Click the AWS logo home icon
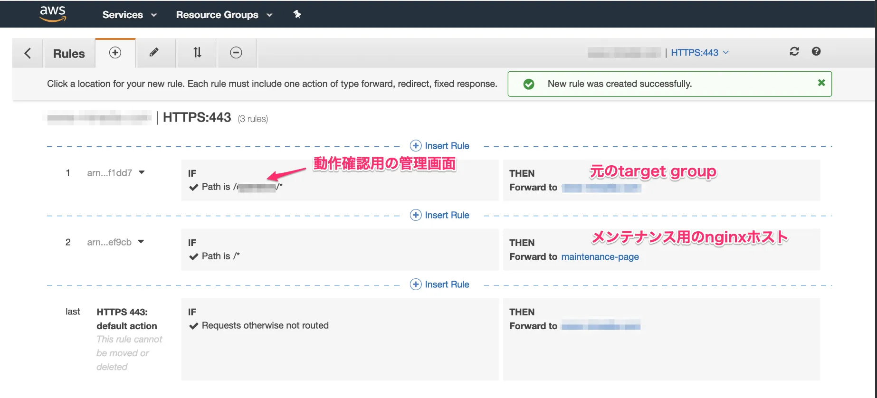This screenshot has width=877, height=398. [x=53, y=14]
